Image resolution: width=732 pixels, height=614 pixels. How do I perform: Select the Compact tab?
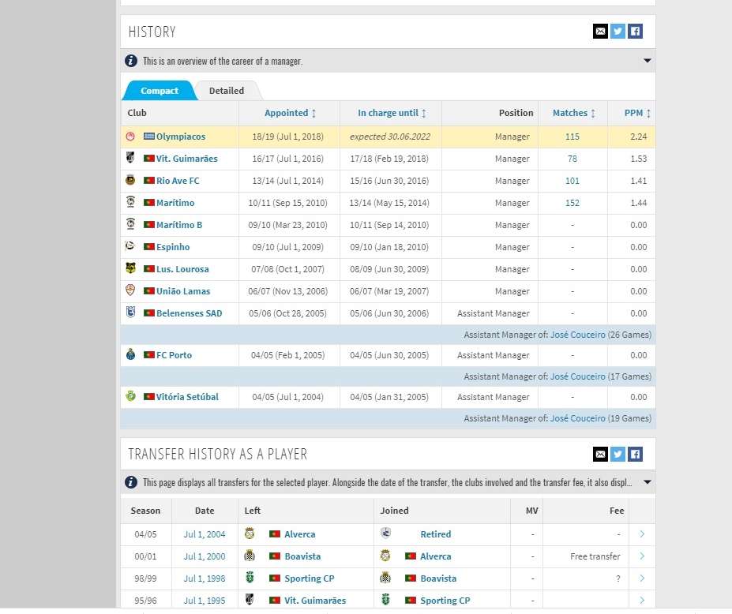click(x=160, y=91)
